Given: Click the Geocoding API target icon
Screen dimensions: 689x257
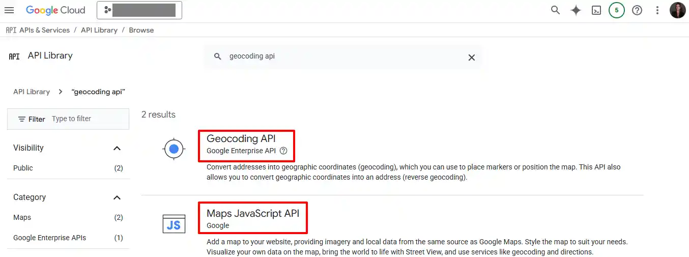Looking at the screenshot, I should [x=174, y=149].
